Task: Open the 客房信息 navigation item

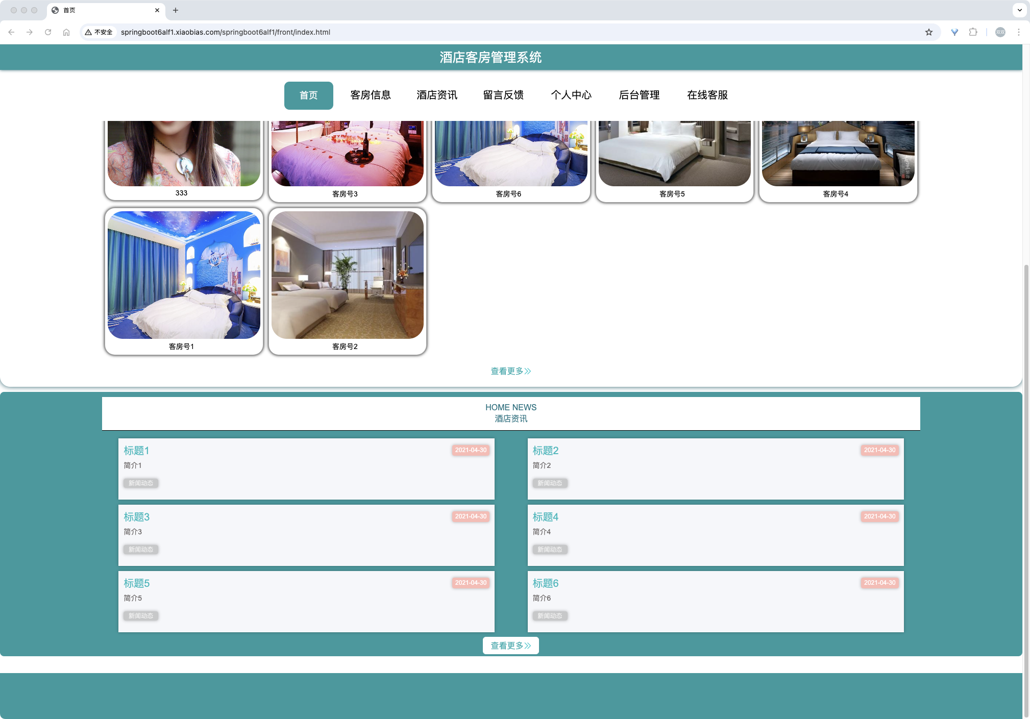Action: pos(371,95)
